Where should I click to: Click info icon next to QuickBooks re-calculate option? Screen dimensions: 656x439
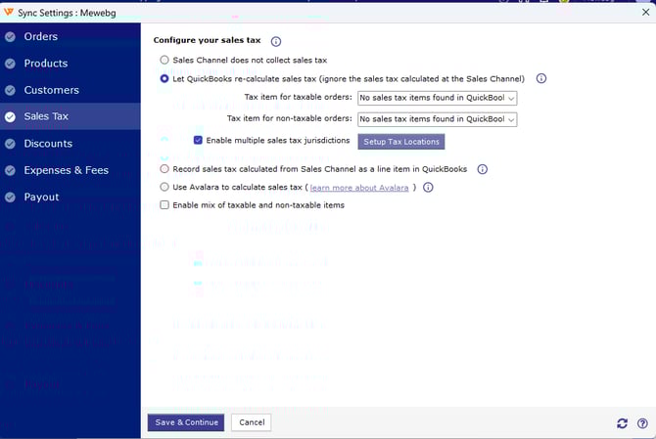540,78
